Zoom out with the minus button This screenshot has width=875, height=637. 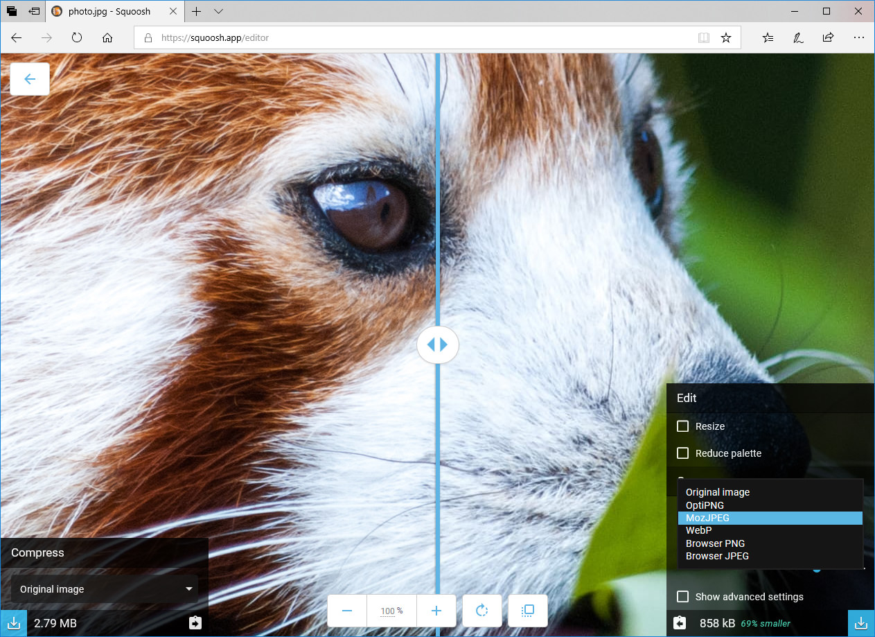pos(347,611)
